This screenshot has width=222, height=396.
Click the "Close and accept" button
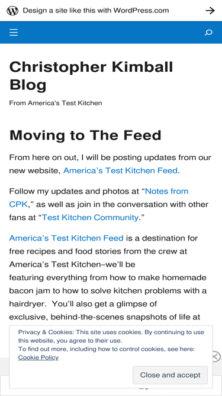pos(170,375)
